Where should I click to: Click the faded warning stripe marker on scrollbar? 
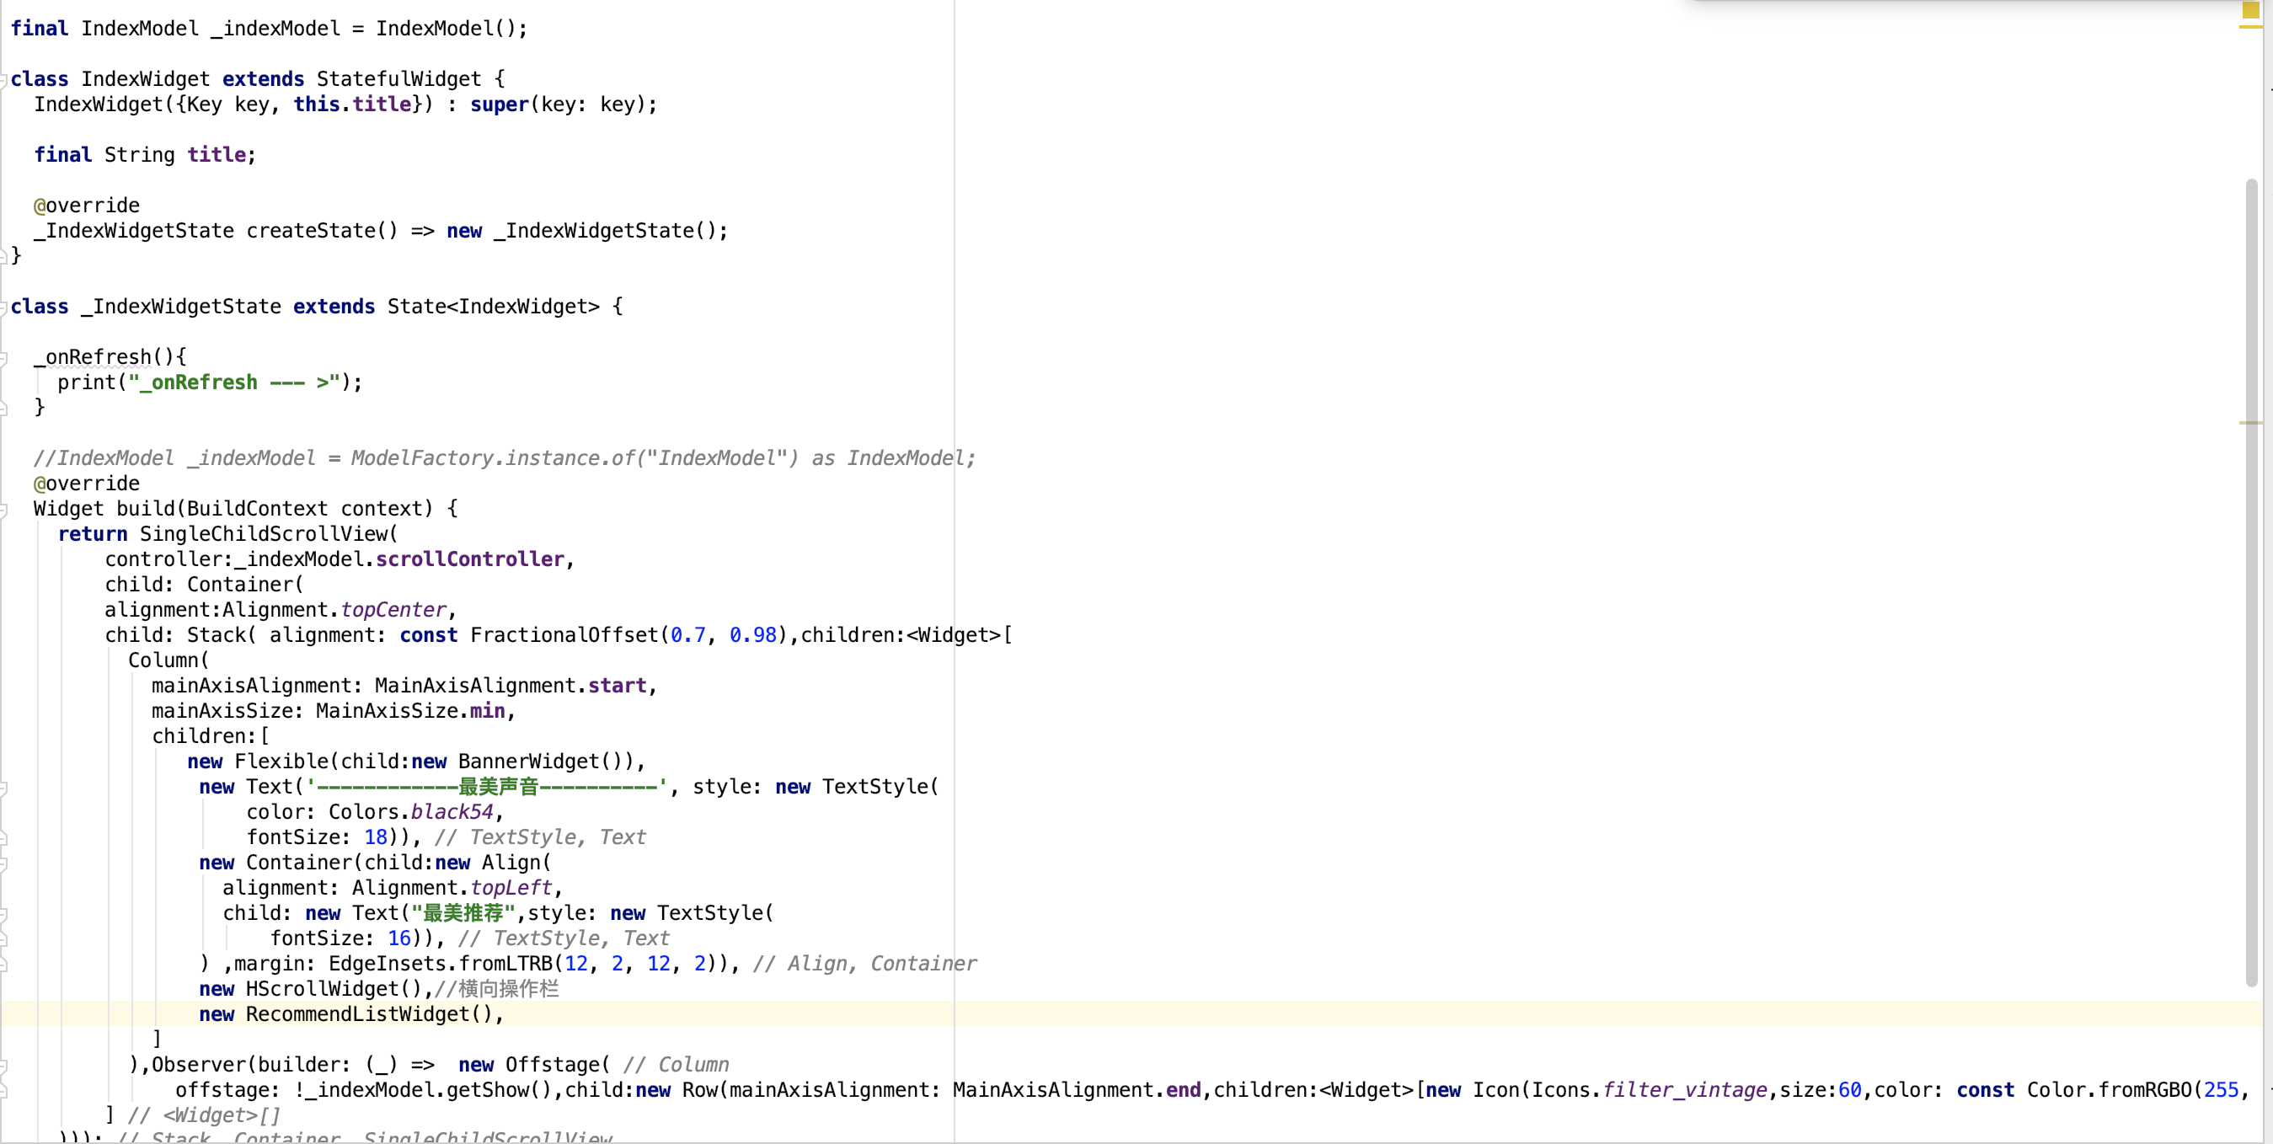2251,424
